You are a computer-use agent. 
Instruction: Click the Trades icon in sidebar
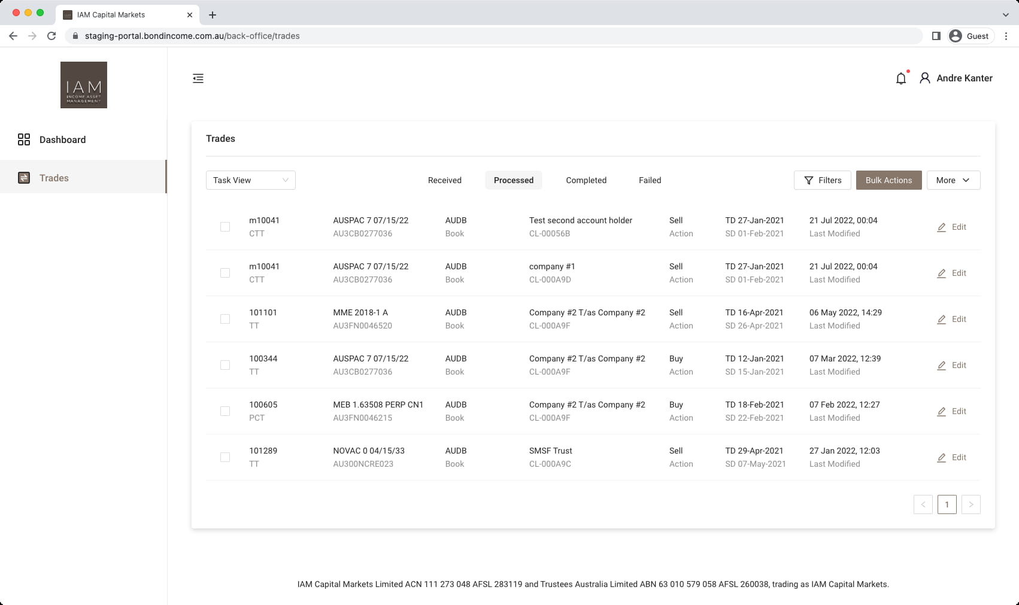pos(24,178)
